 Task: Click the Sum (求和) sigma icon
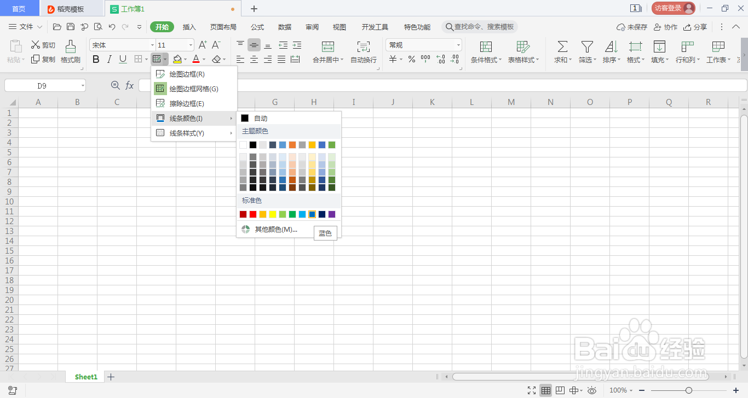point(562,47)
